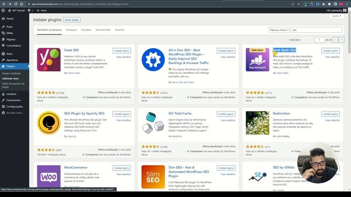The height and width of the screenshot is (197, 351).
Task: Open Usuários in the sidebar
Action: tap(11, 94)
